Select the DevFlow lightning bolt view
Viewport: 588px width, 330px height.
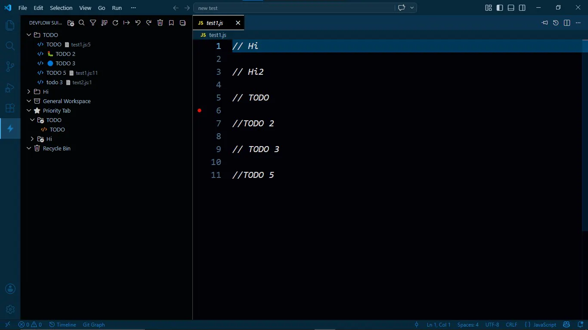click(10, 128)
